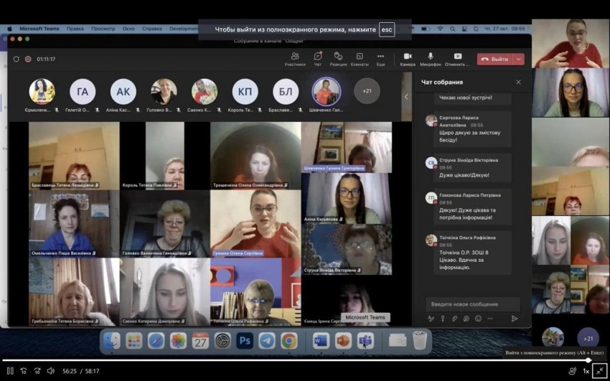Open the Справка menu
This screenshot has width=610, height=381.
point(151,29)
